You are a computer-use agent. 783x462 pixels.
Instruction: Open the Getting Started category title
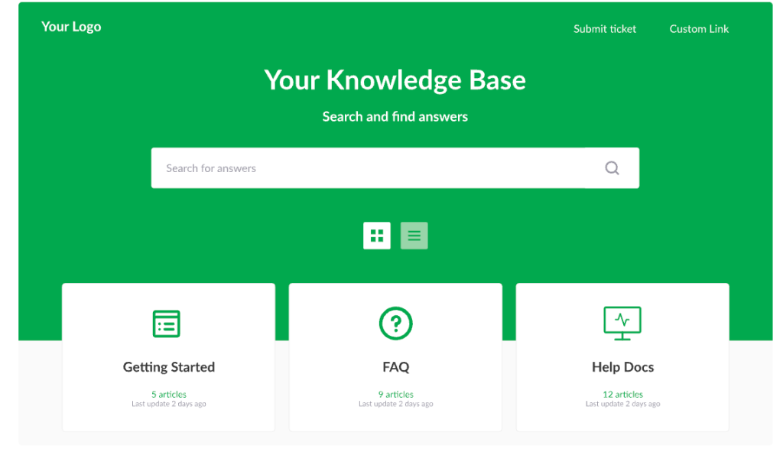tap(169, 367)
